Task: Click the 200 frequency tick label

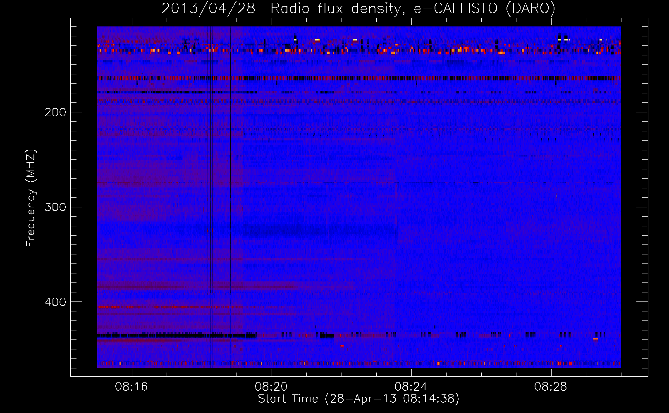Action: pyautogui.click(x=55, y=112)
